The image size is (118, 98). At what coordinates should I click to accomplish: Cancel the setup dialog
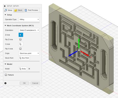(35, 83)
